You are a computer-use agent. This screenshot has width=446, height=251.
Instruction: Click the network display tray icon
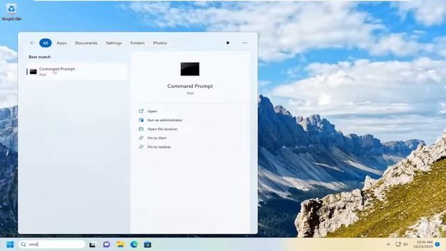tap(398, 245)
